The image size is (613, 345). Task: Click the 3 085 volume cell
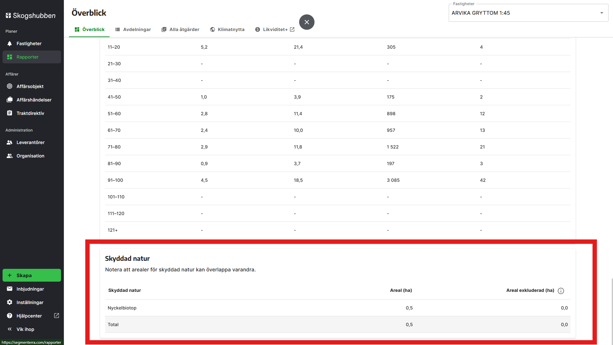[393, 180]
